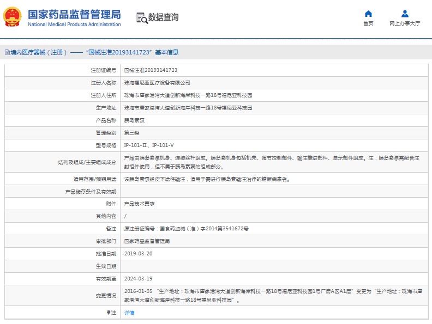Viewport: 432px width, 324px height.
Task: Click the document icon before 境内医疗器械
Action: (x=8, y=52)
